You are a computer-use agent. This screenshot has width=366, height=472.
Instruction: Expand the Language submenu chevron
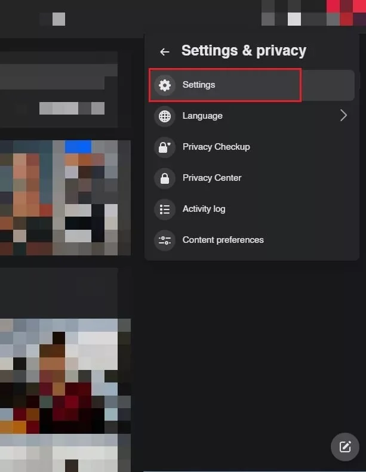click(343, 116)
